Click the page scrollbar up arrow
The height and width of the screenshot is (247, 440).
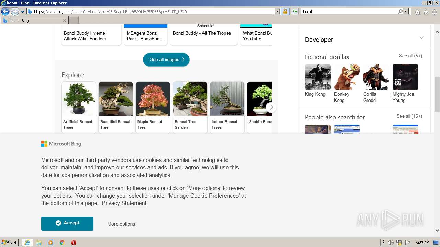(437, 32)
